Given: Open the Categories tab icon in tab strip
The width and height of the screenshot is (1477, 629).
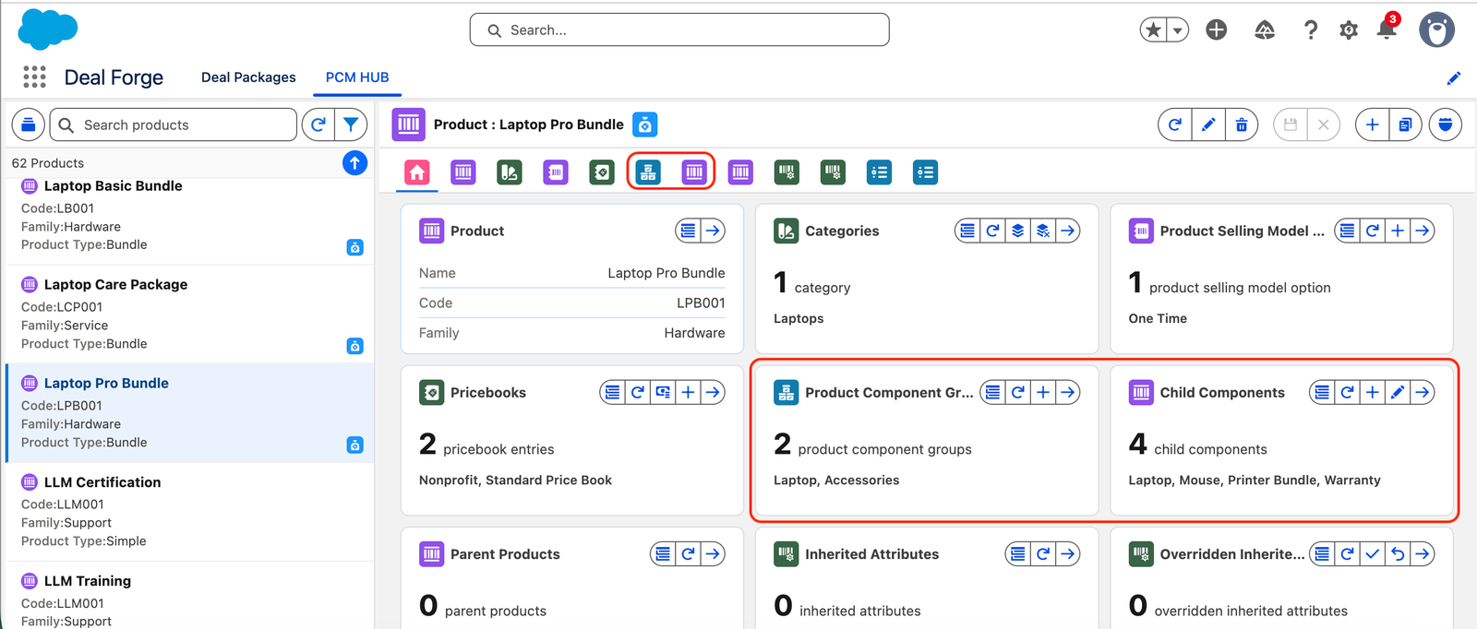Looking at the screenshot, I should 510,172.
